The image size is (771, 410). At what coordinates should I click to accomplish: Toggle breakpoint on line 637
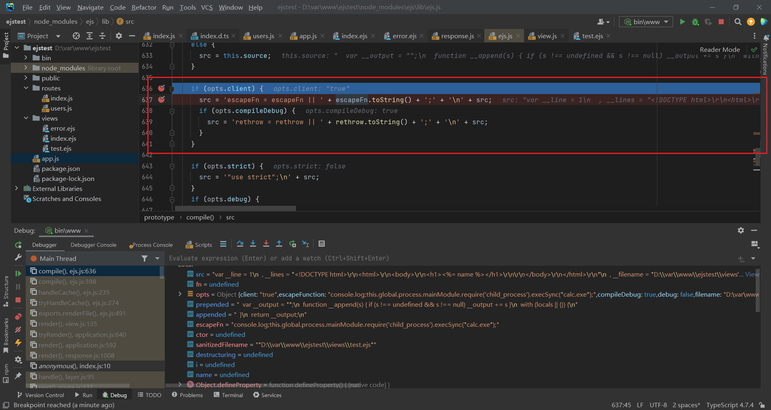tap(161, 99)
